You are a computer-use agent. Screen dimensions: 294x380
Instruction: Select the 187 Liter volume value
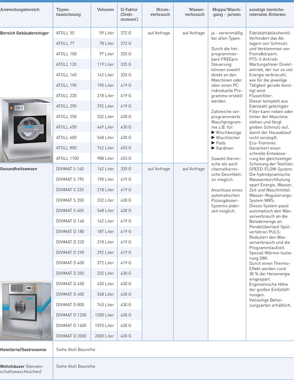[x=106, y=231]
